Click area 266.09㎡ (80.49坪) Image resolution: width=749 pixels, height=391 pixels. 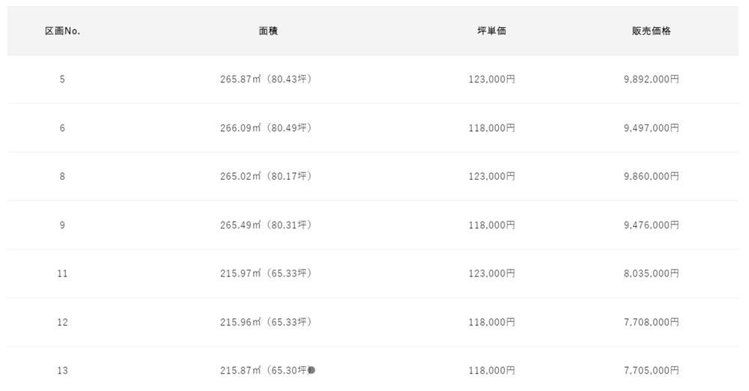266,128
